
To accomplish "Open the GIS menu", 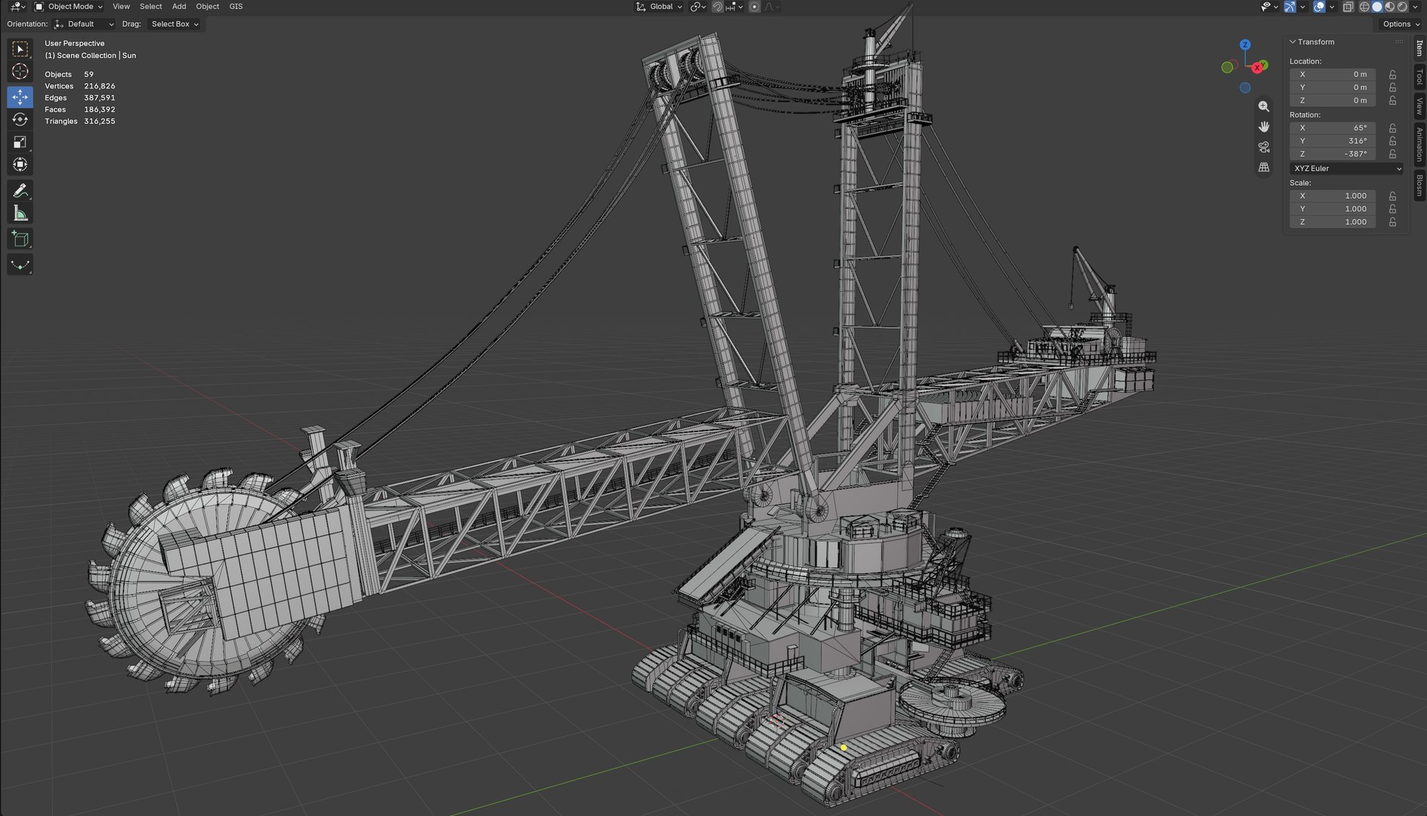I will coord(236,7).
